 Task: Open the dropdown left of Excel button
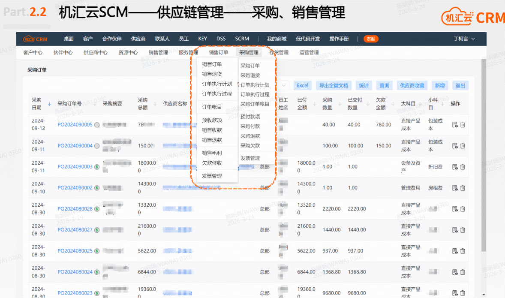click(x=283, y=85)
